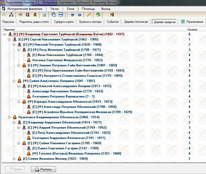
Task: Click the male icon beside Павел Сергеевич Гагарин
Action: click(29, 148)
